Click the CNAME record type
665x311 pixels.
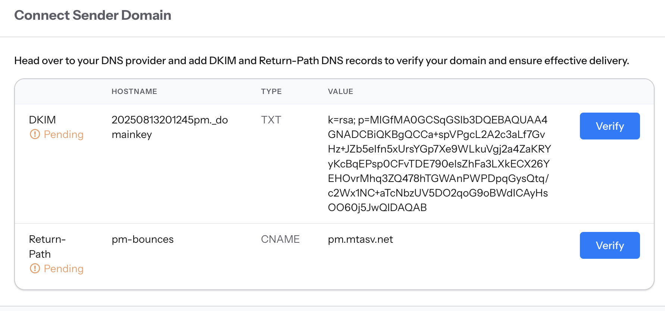(280, 239)
